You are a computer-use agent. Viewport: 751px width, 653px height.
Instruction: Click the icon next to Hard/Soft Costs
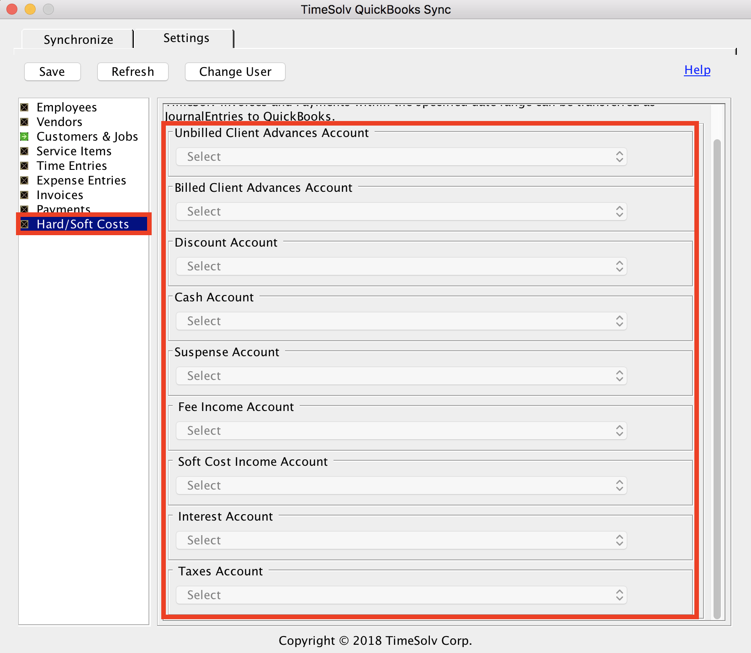[25, 224]
